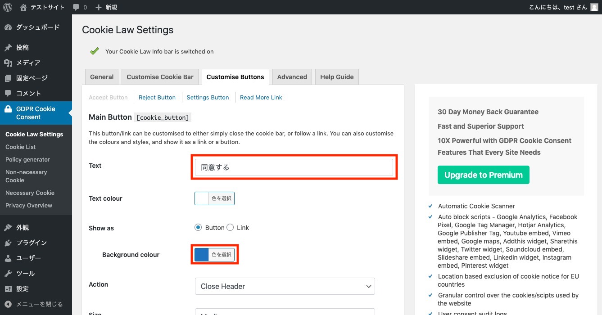
Task: Open 外観 in the sidebar
Action: coord(23,227)
